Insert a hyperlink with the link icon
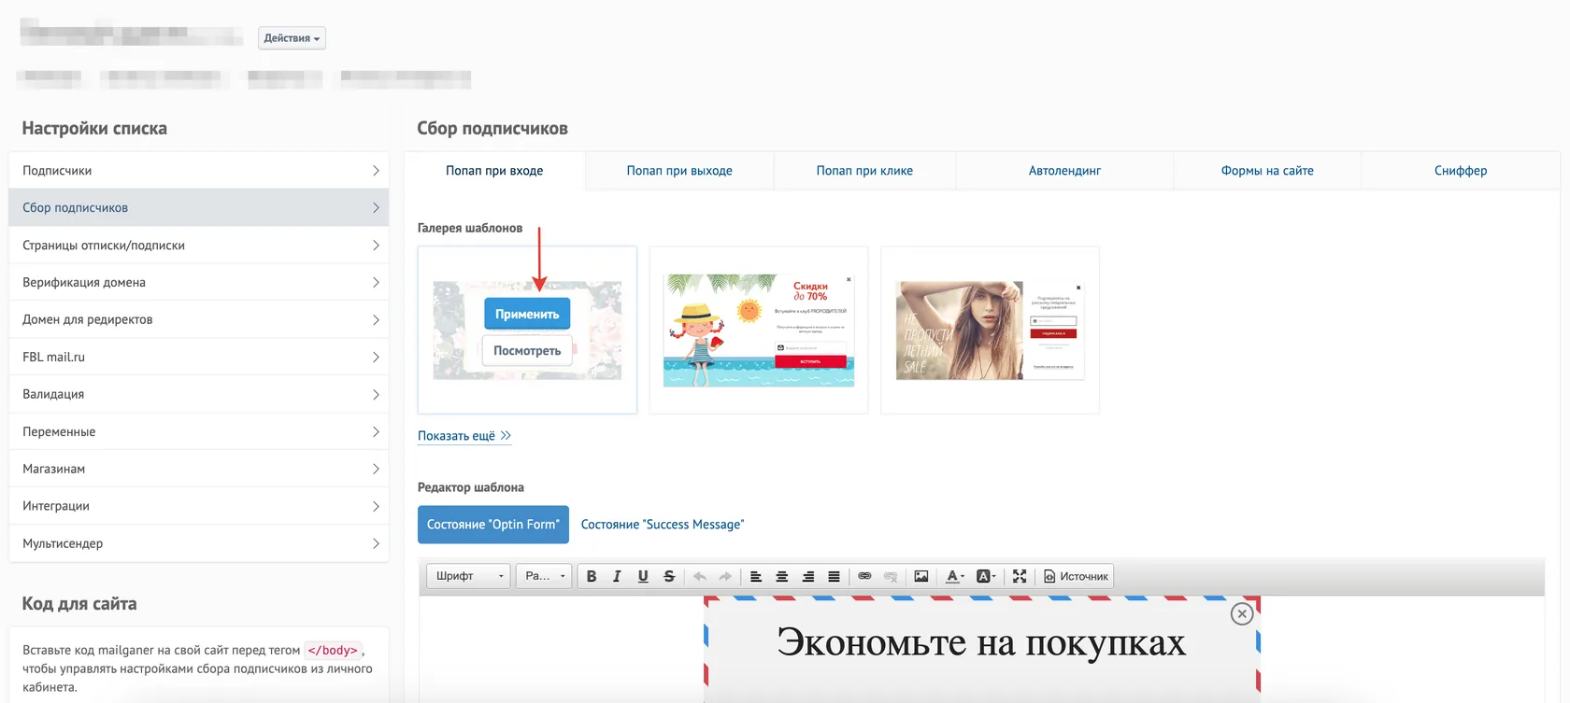Viewport: 1570px width, 703px height. [x=864, y=576]
